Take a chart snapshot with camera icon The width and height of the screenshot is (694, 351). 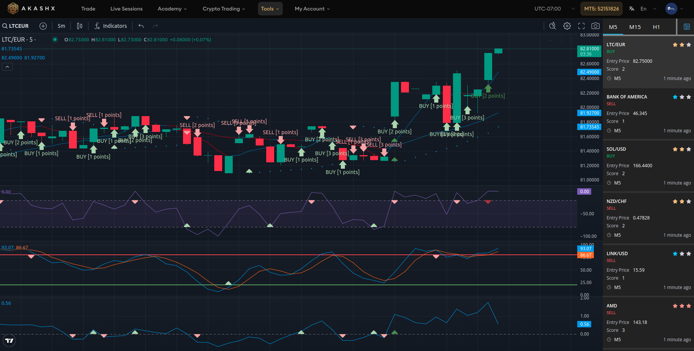(595, 26)
